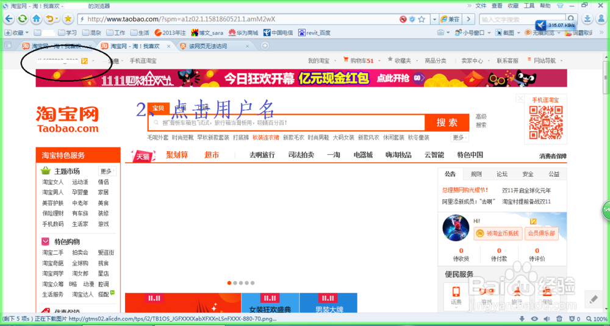
Task: Open the 聚划算 link
Action: tap(177, 155)
